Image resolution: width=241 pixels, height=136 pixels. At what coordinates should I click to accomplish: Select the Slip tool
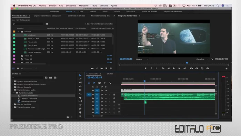(x=80, y=101)
